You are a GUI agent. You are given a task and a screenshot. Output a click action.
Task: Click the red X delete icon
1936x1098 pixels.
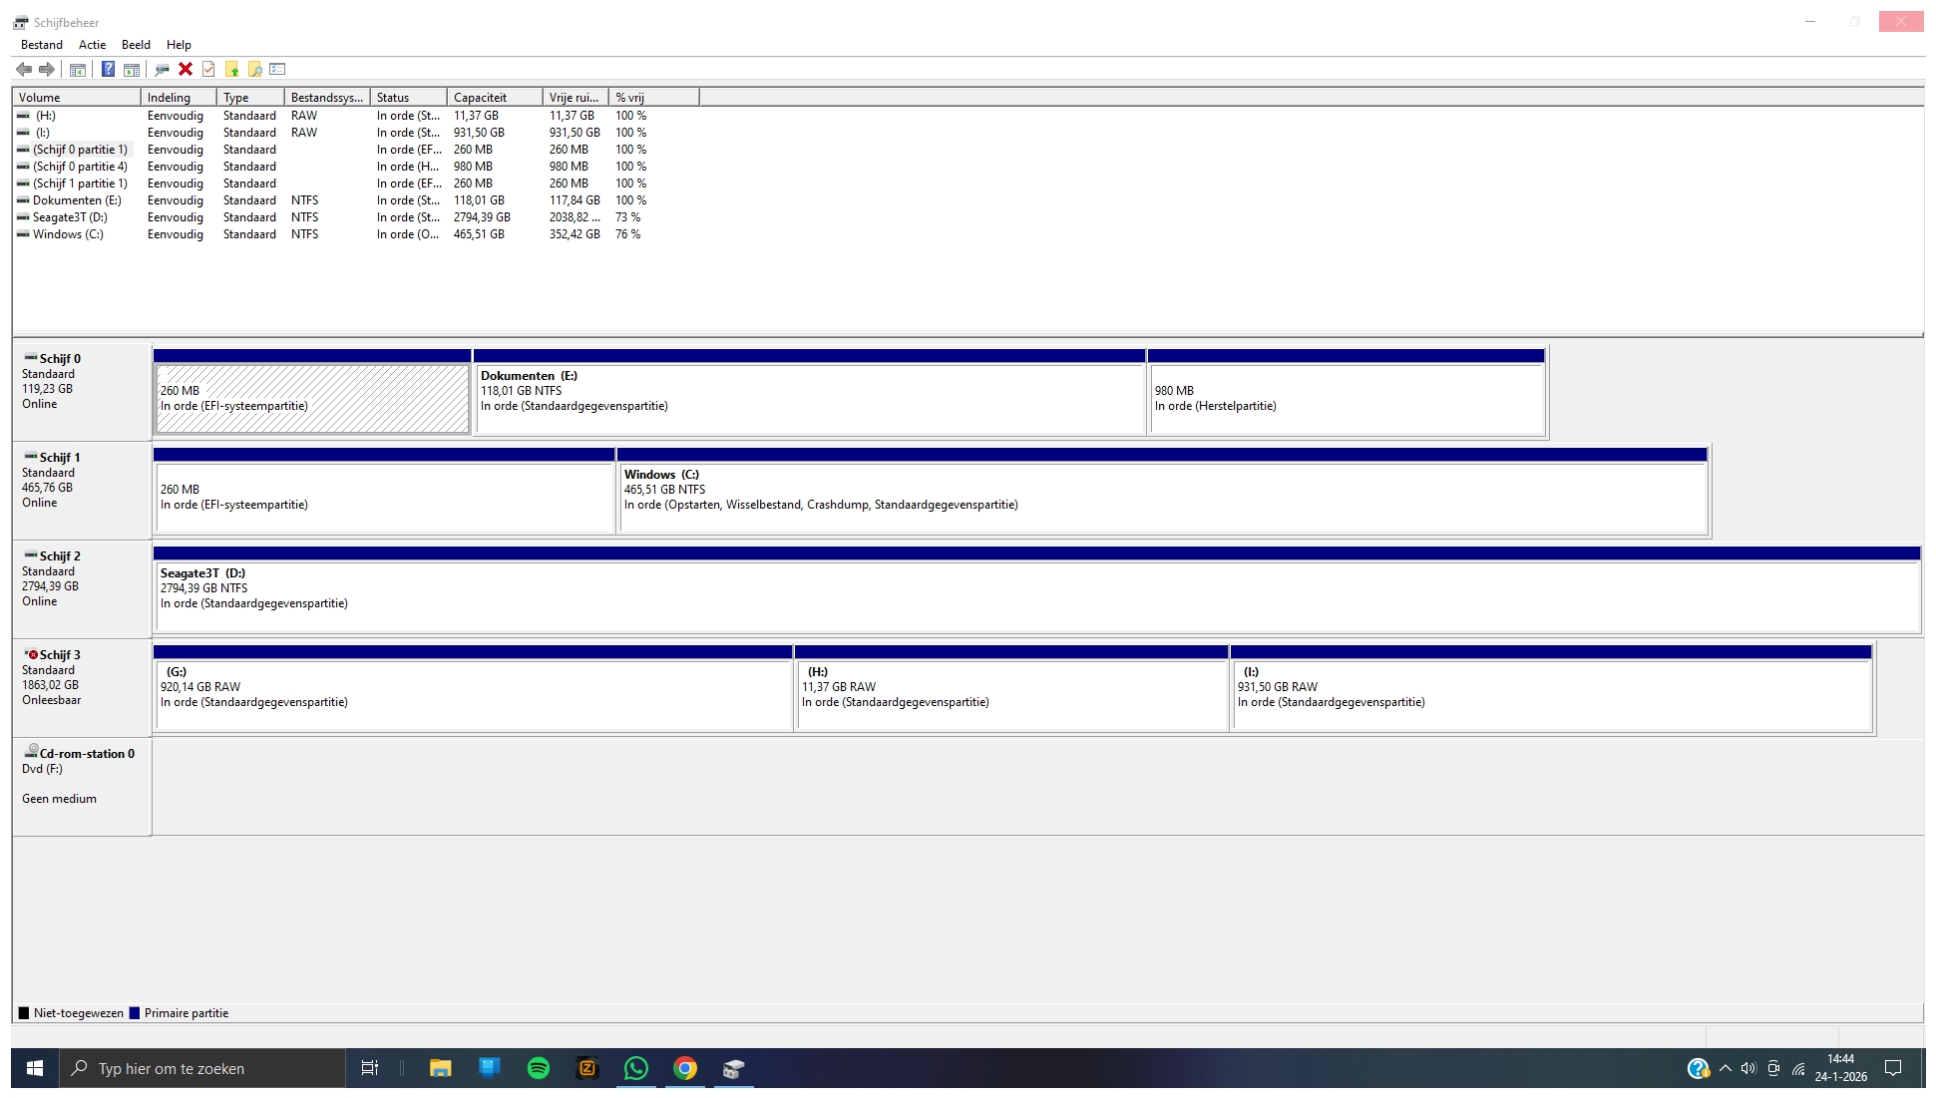(x=186, y=70)
